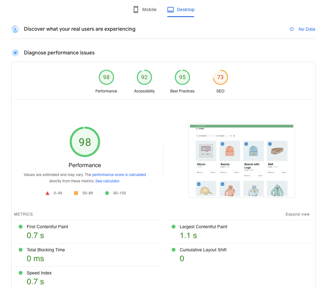Image resolution: width=324 pixels, height=289 pixels.
Task: Click the No Data info icon
Action: (x=292, y=29)
